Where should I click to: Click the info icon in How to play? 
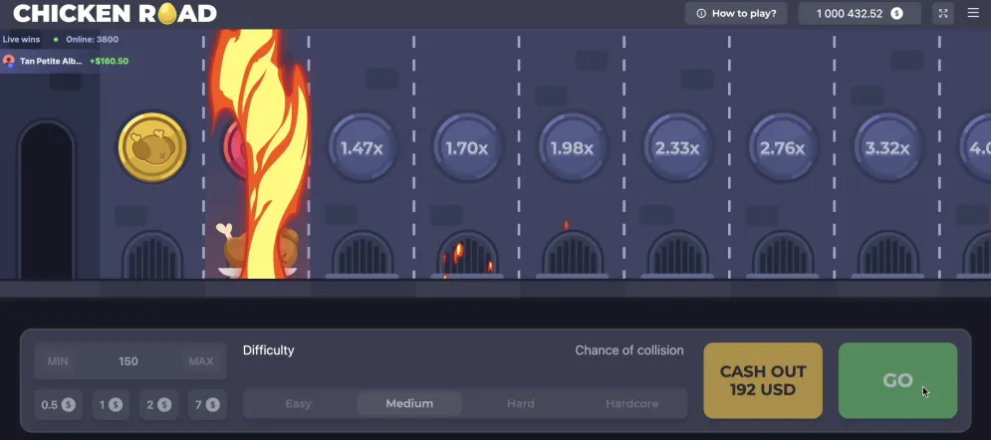700,13
